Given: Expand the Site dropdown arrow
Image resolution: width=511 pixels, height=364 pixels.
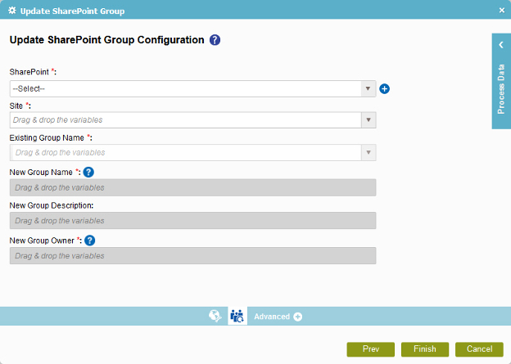Looking at the screenshot, I should coord(369,119).
